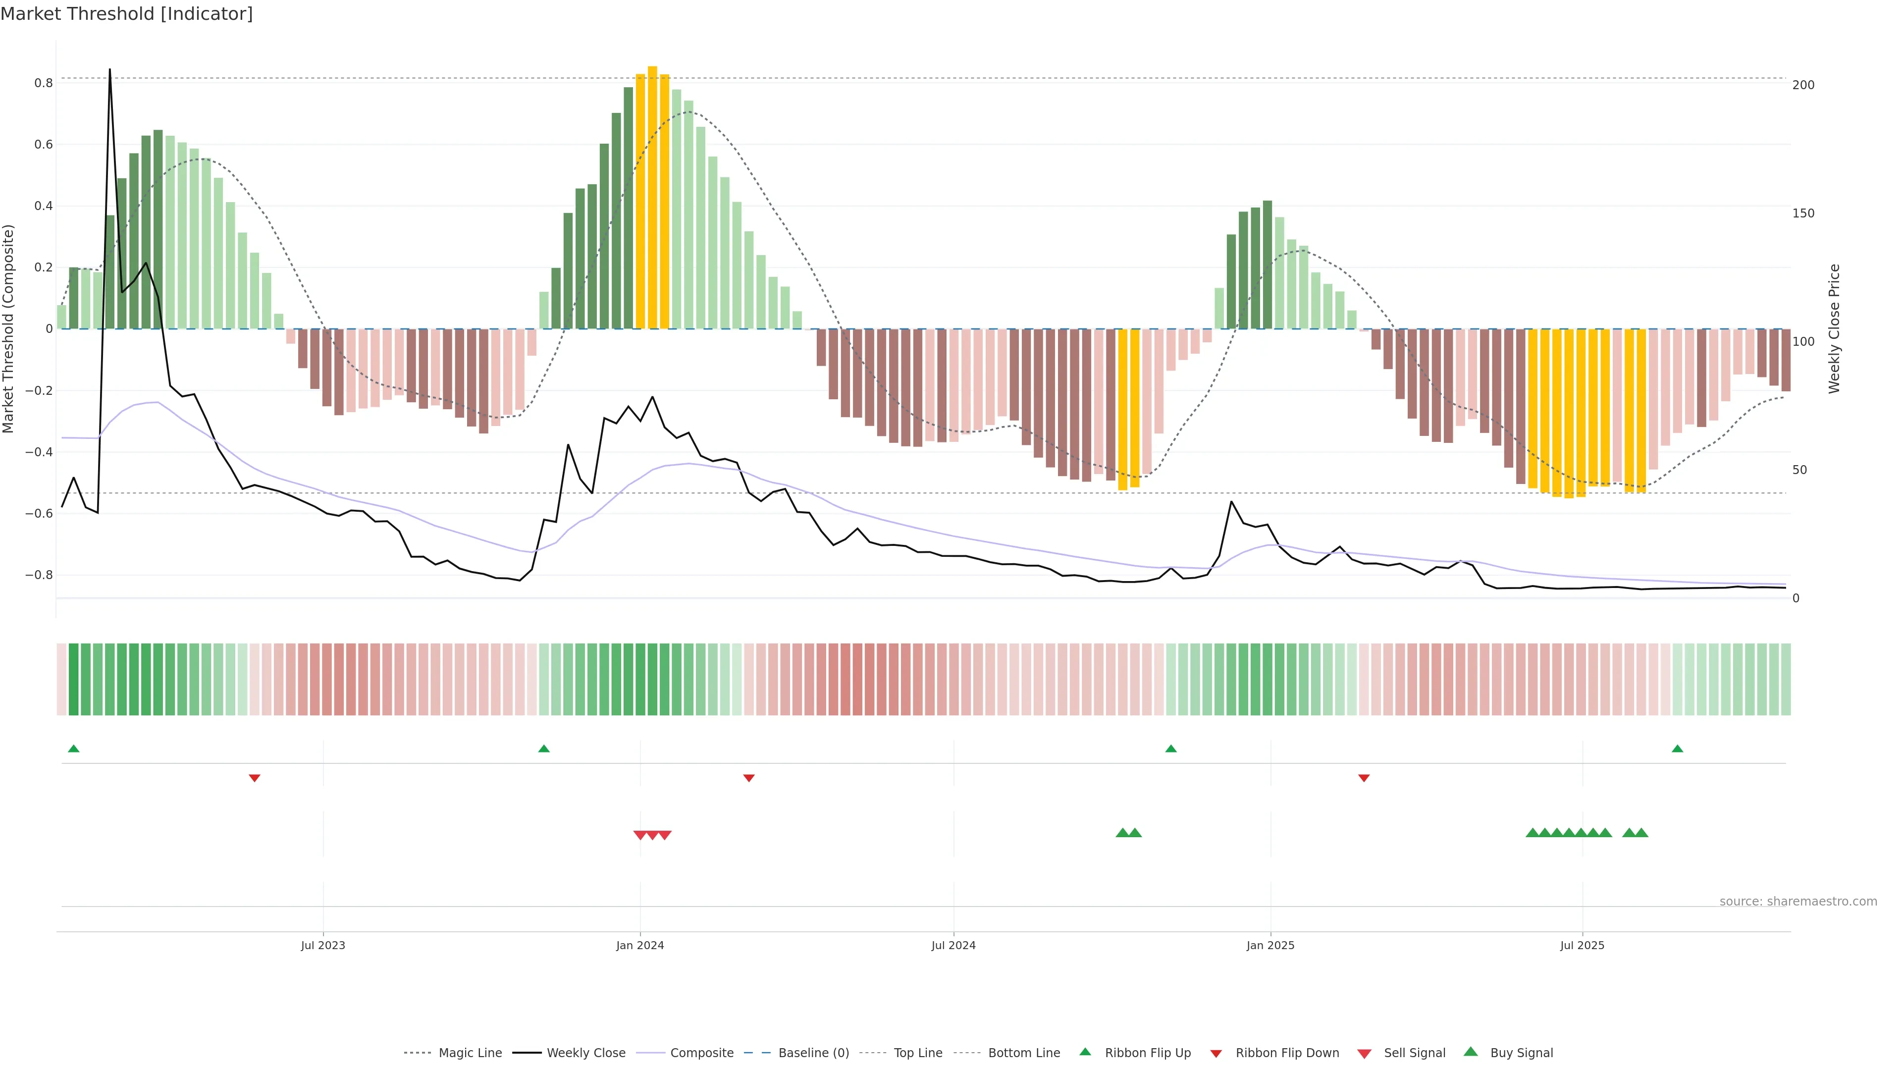
Task: Click the leftmost red sell signal triangle
Action: 640,835
